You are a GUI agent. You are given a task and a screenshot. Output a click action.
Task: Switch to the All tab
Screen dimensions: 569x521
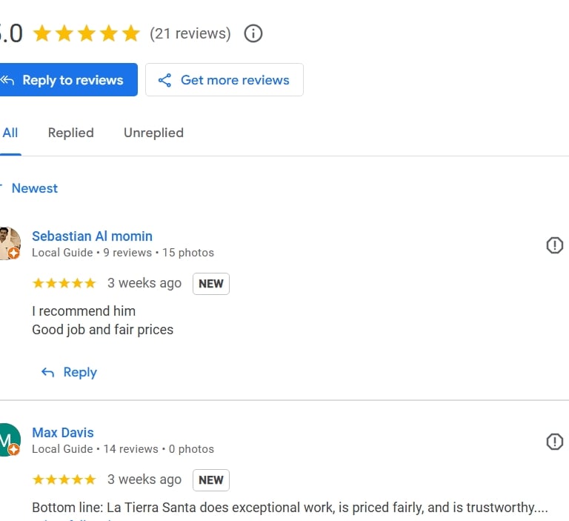click(10, 133)
